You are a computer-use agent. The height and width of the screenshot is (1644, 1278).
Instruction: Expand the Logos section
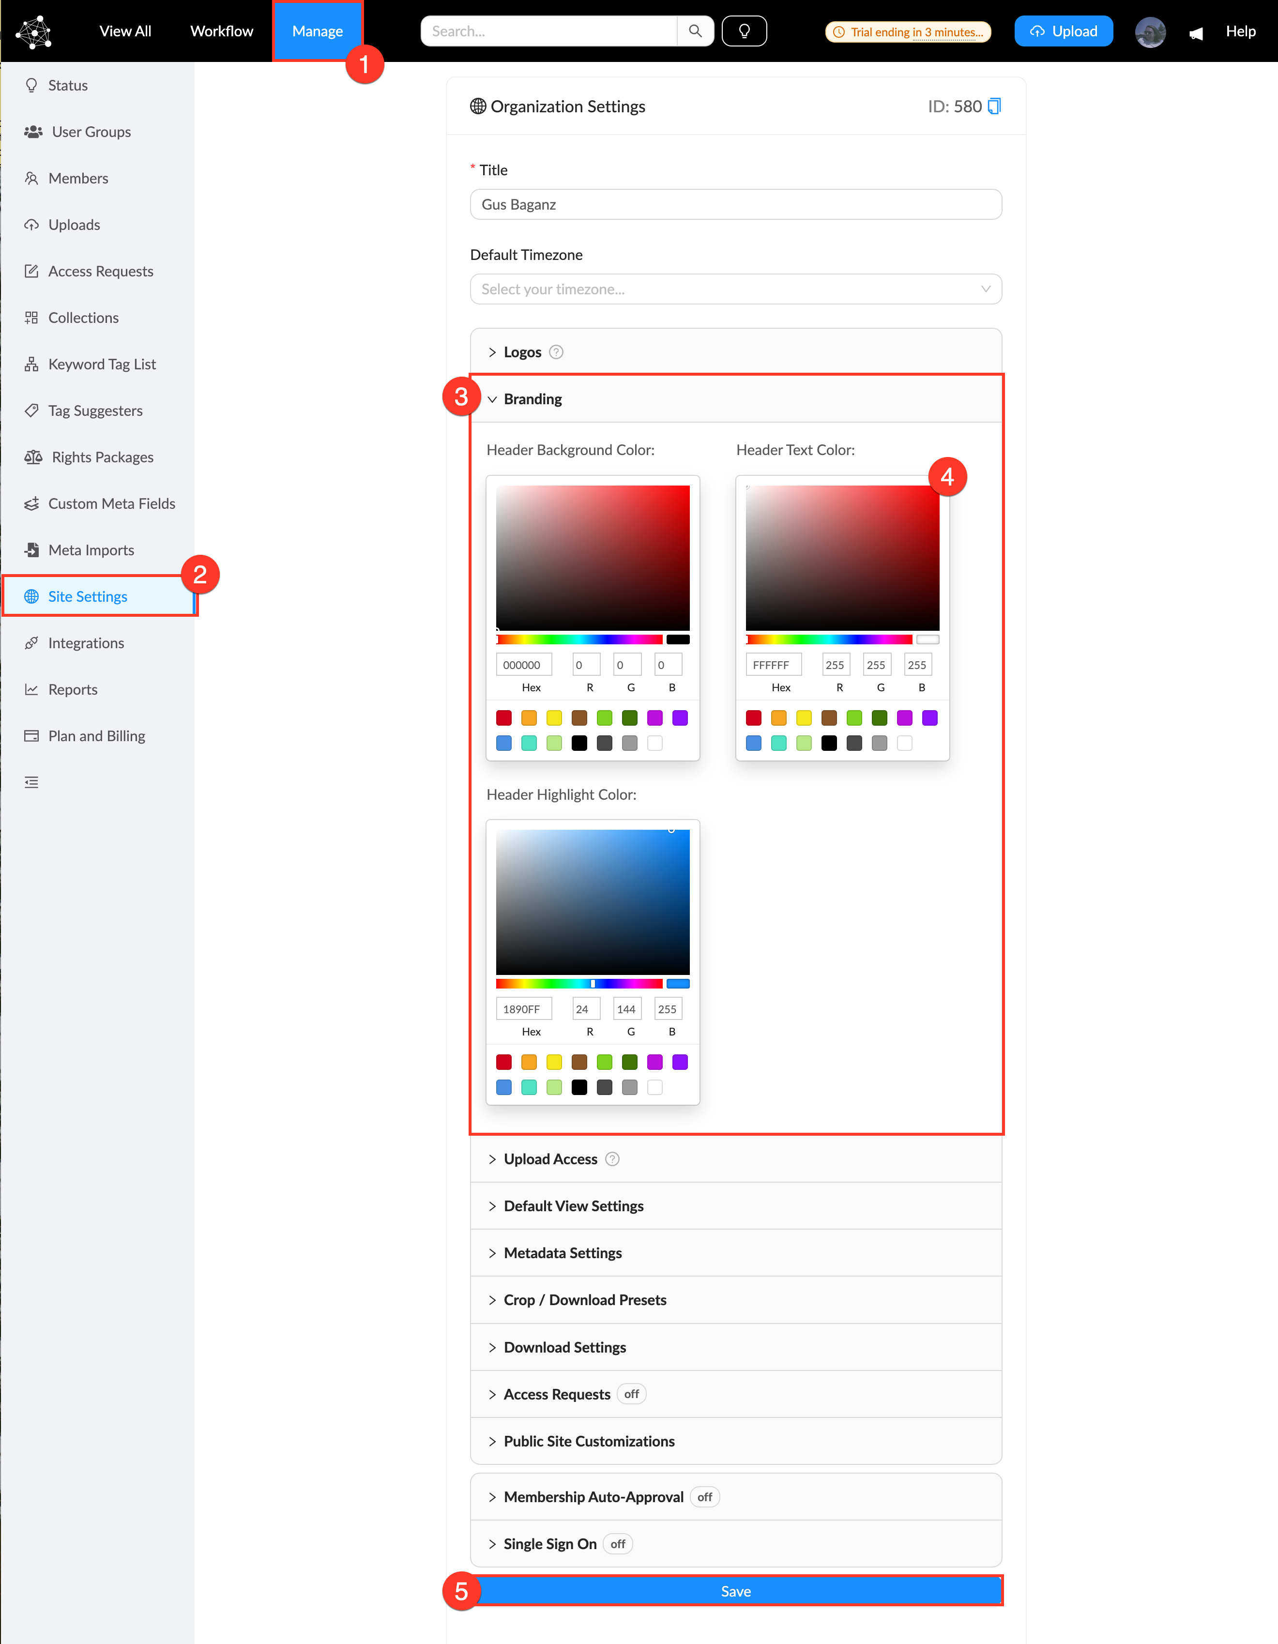[521, 351]
